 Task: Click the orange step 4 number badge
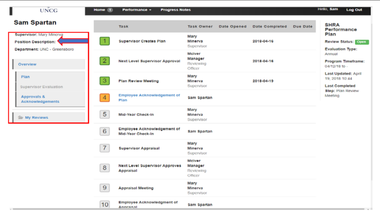click(x=105, y=98)
